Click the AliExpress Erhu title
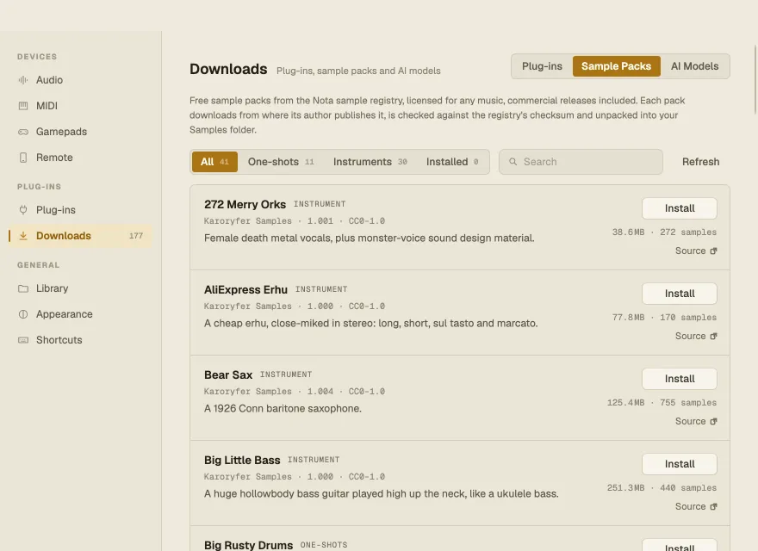758x551 pixels. (x=245, y=289)
